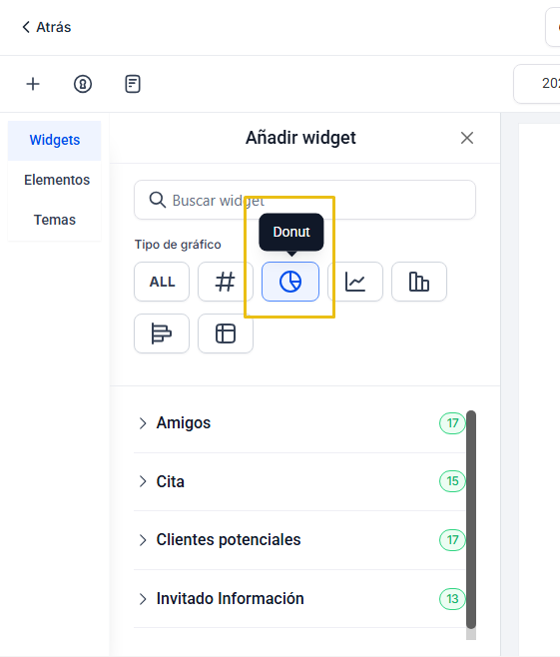The height and width of the screenshot is (657, 560).
Task: Open the Temas tab
Action: (x=55, y=220)
